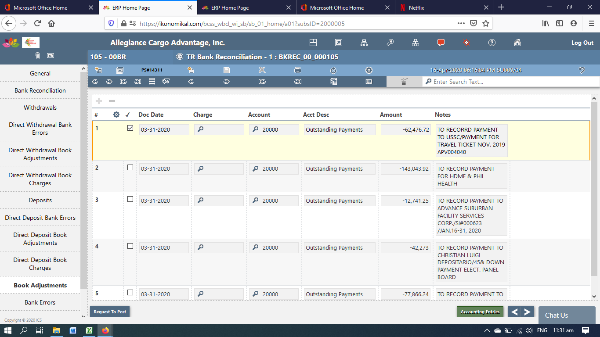Image resolution: width=600 pixels, height=337 pixels.
Task: Switch to the Netflix browser tab
Action: click(444, 7)
